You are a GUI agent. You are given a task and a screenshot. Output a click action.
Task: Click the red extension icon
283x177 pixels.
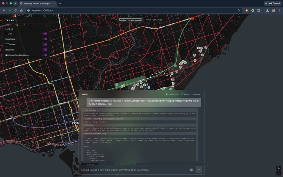(247, 11)
